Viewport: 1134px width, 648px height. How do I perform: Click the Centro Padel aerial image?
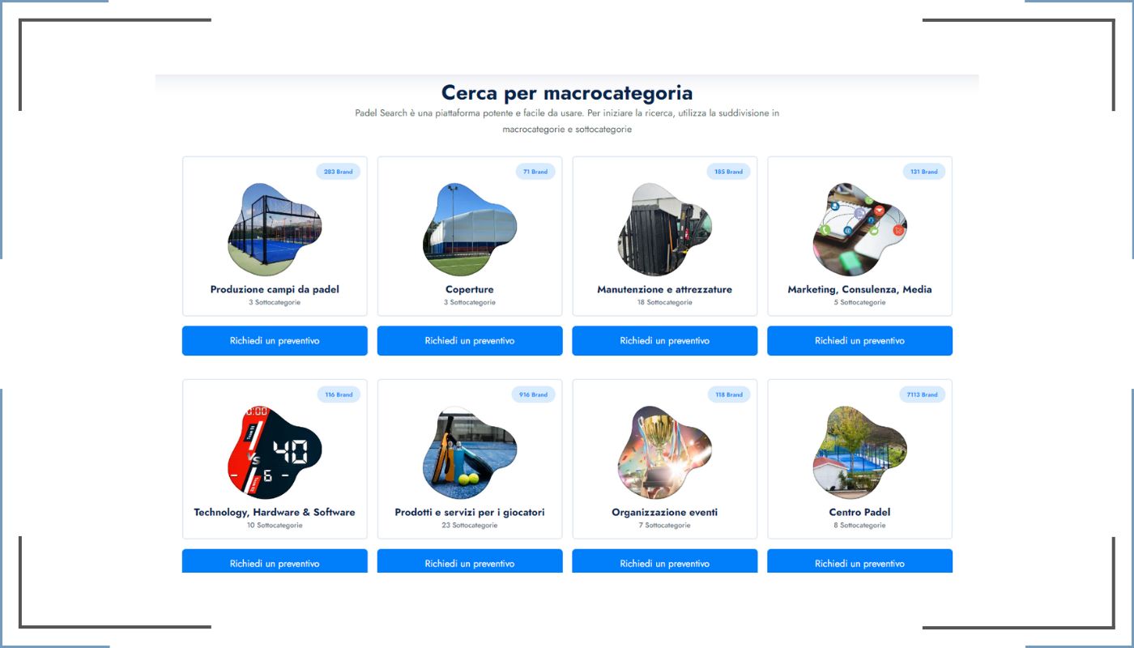(860, 453)
